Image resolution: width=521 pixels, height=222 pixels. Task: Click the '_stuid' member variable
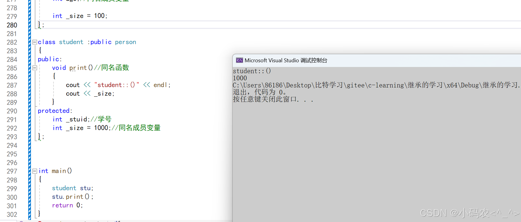(77, 119)
